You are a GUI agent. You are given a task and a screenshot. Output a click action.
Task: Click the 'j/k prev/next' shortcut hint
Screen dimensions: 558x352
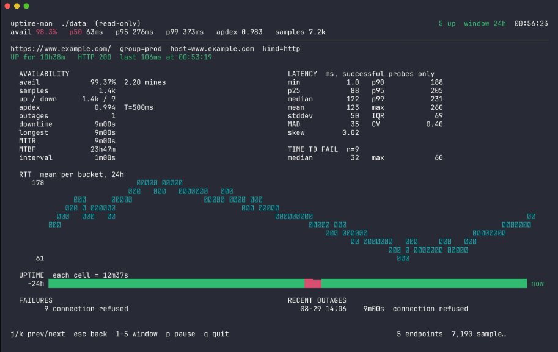pos(38,334)
